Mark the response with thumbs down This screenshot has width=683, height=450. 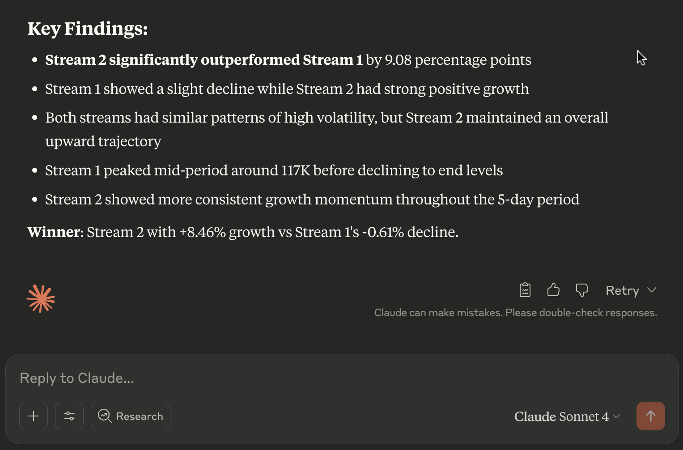[581, 290]
